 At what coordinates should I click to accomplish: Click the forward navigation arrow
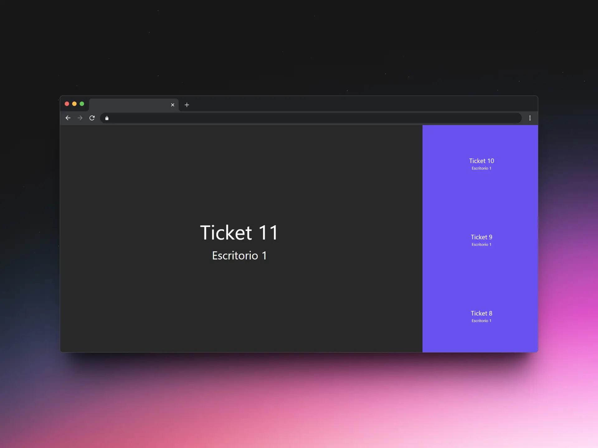(80, 118)
